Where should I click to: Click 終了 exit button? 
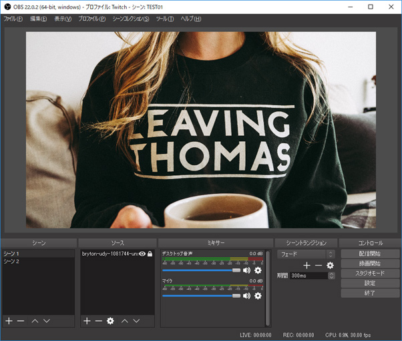370,293
